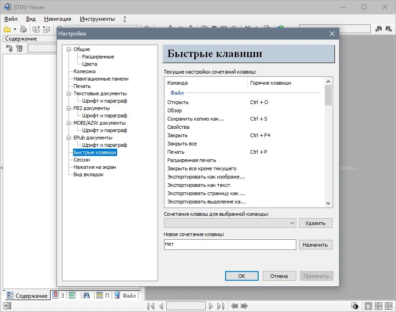Open the Инструменты menu

point(97,19)
